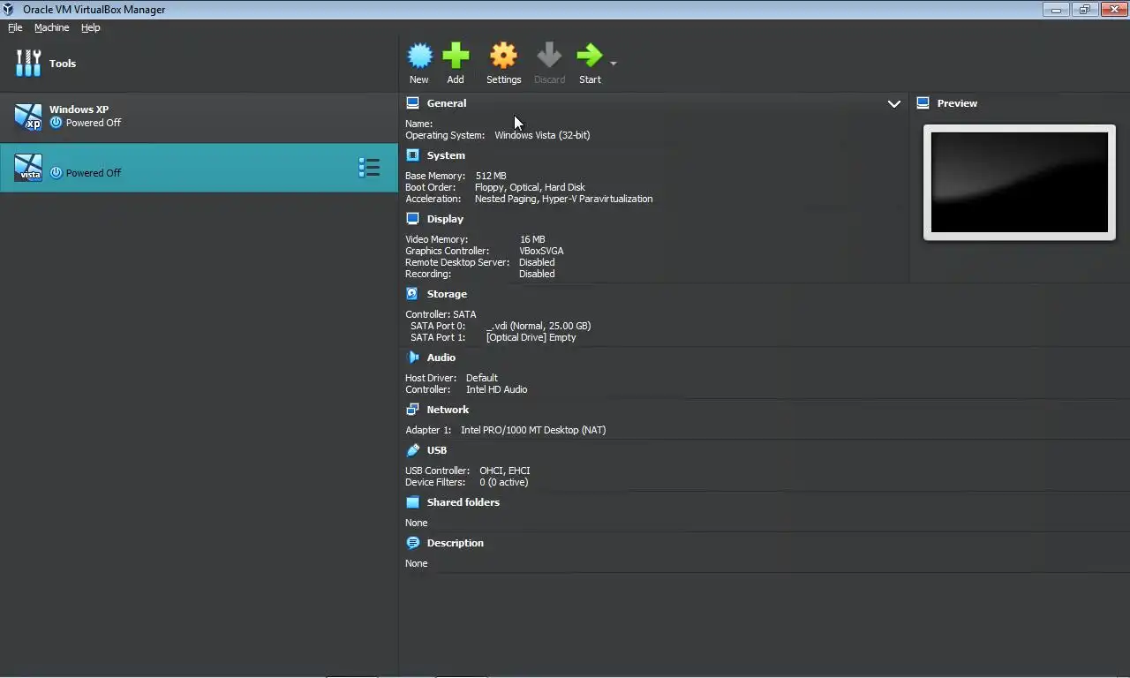Click 'Windows Vista (32-bit)' operating system value
This screenshot has width=1130, height=678.
542,135
